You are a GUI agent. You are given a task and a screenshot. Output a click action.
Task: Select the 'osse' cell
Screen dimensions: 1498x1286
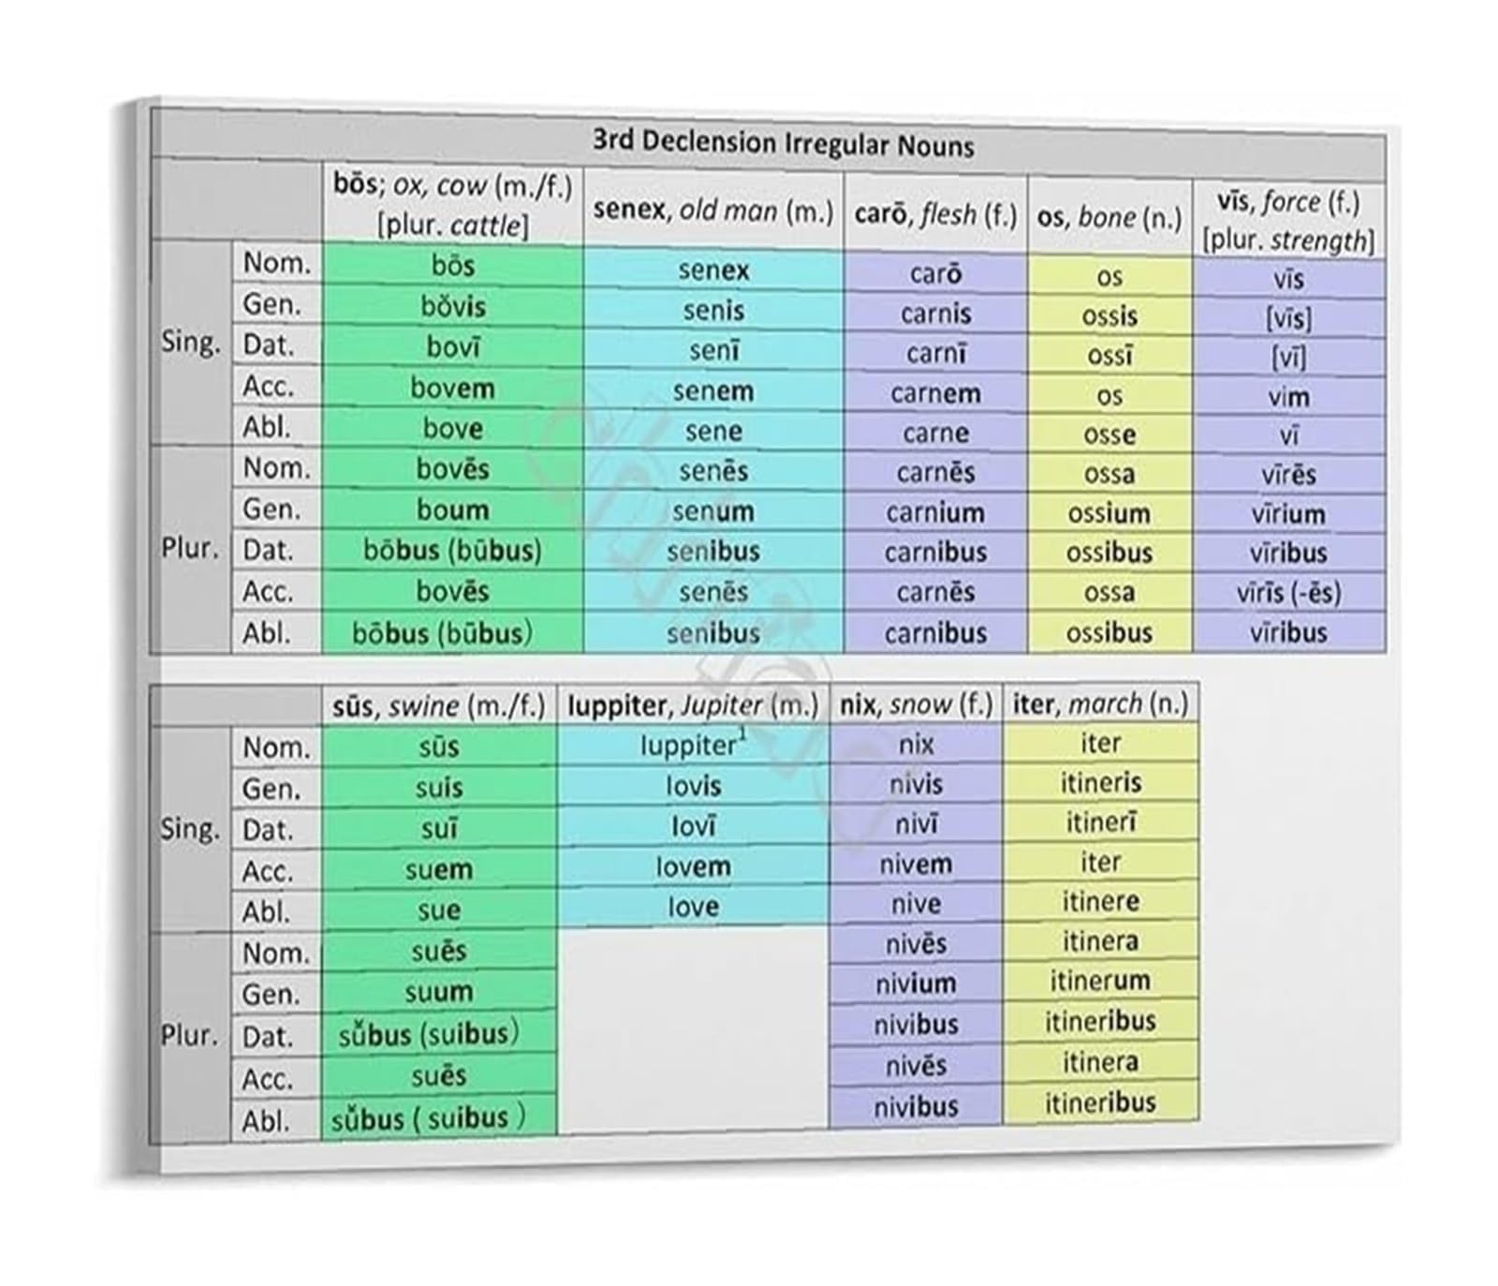(1109, 435)
